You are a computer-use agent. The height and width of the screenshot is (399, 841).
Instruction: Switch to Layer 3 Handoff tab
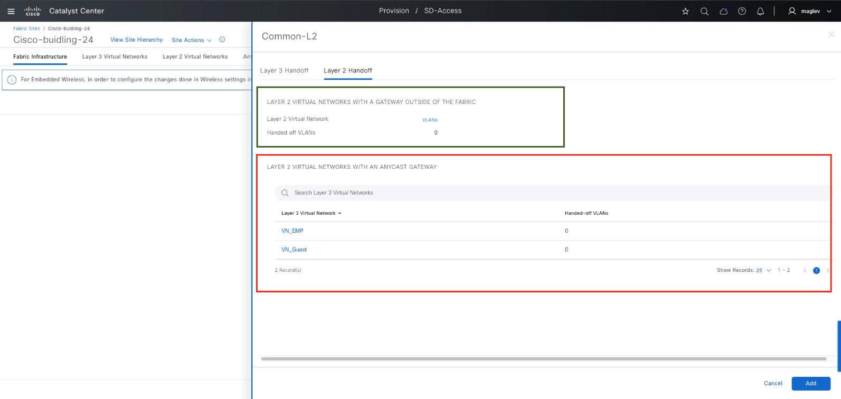(x=284, y=71)
